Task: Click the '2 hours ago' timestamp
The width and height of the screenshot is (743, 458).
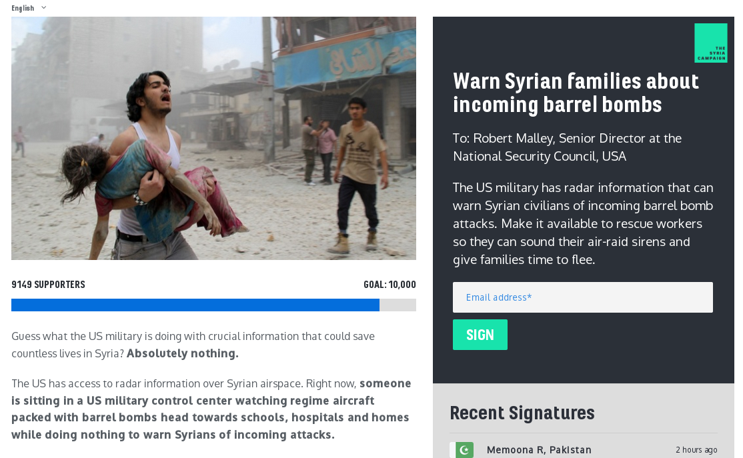Action: tap(696, 449)
